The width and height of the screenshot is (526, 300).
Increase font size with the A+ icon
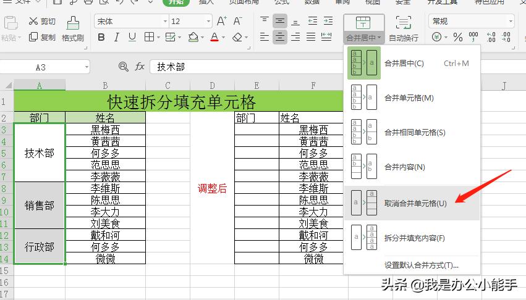221,21
